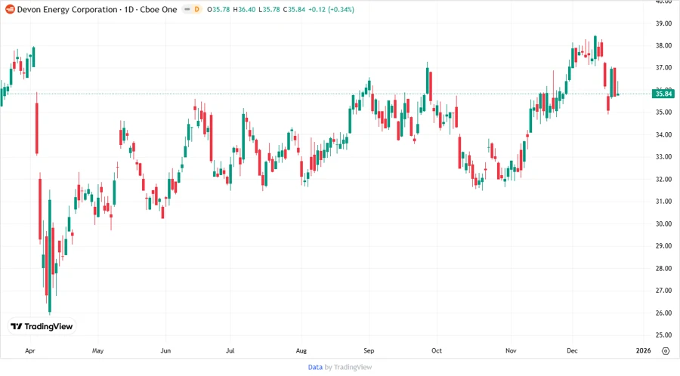Viewport: 680px width, 376px height.
Task: Click the 2026 label on time axis
Action: [643, 350]
